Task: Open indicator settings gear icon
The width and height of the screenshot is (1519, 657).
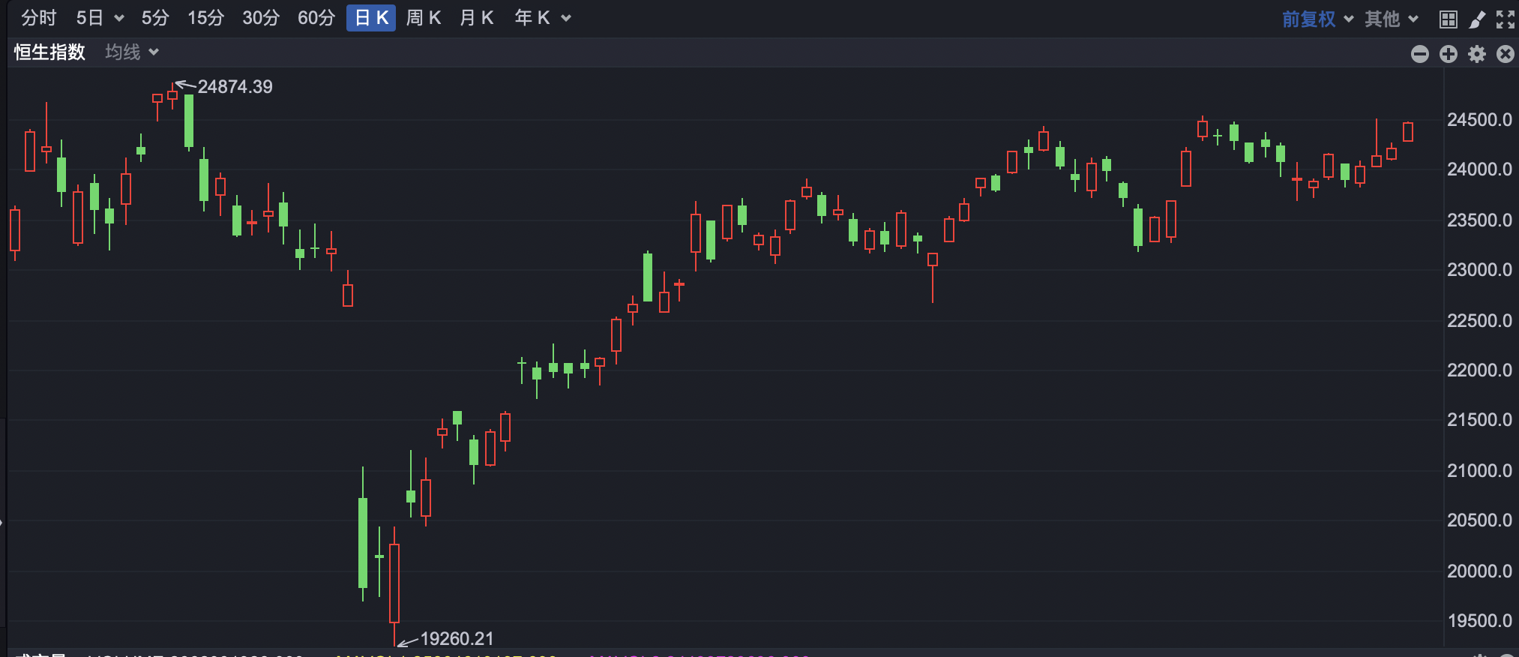Action: pos(1477,54)
